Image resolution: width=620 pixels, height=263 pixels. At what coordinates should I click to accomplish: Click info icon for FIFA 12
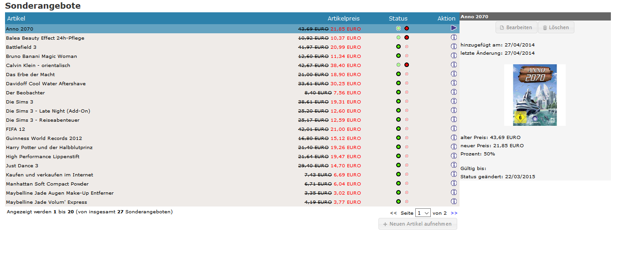[454, 129]
